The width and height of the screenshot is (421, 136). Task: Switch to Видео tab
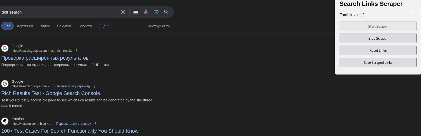click(45, 26)
